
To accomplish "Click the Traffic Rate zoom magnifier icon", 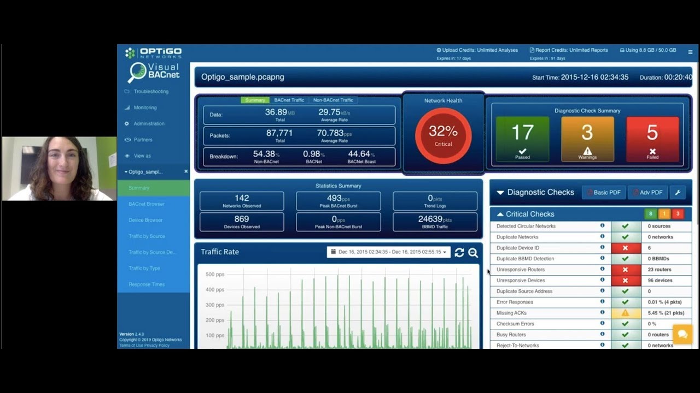I will tap(473, 252).
